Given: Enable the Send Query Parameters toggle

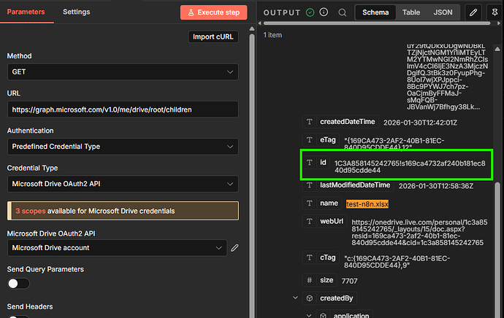Looking at the screenshot, I should point(18,283).
